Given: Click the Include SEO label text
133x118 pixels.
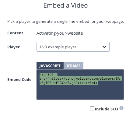Looking at the screenshot, I should (x=106, y=109).
